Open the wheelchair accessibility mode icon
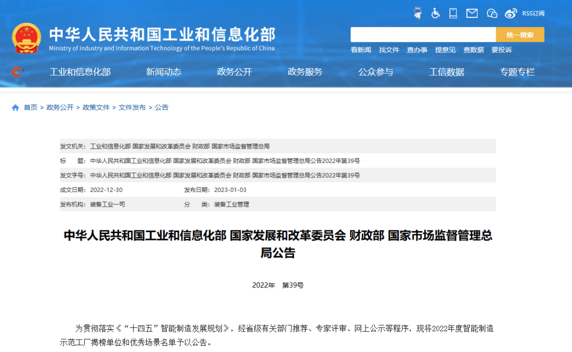This screenshot has height=352, width=572. point(435,13)
